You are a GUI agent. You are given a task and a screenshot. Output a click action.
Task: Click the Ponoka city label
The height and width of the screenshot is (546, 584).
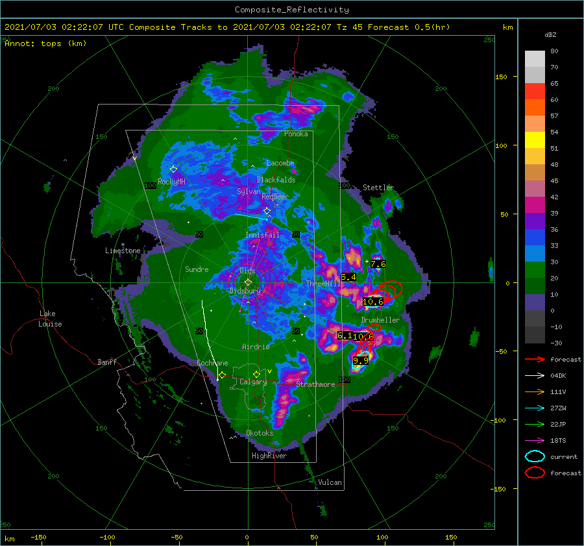pyautogui.click(x=296, y=134)
